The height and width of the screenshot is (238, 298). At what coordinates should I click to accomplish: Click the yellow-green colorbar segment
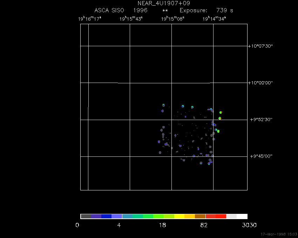(x=169, y=216)
